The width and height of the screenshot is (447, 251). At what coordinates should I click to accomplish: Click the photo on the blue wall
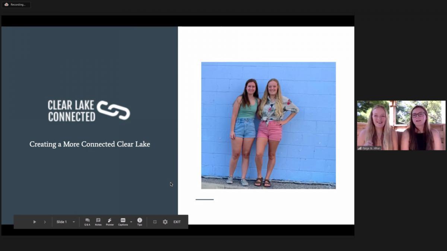pos(268,125)
